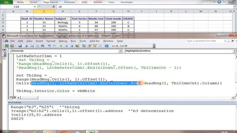Switch to the Formulas ribbon tab
Screen dimensions: 237x133
pos(70,2)
